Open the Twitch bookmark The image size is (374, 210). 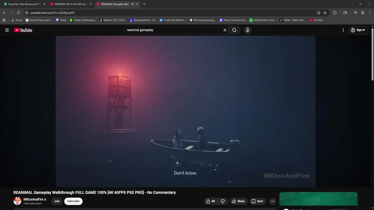(x=61, y=20)
